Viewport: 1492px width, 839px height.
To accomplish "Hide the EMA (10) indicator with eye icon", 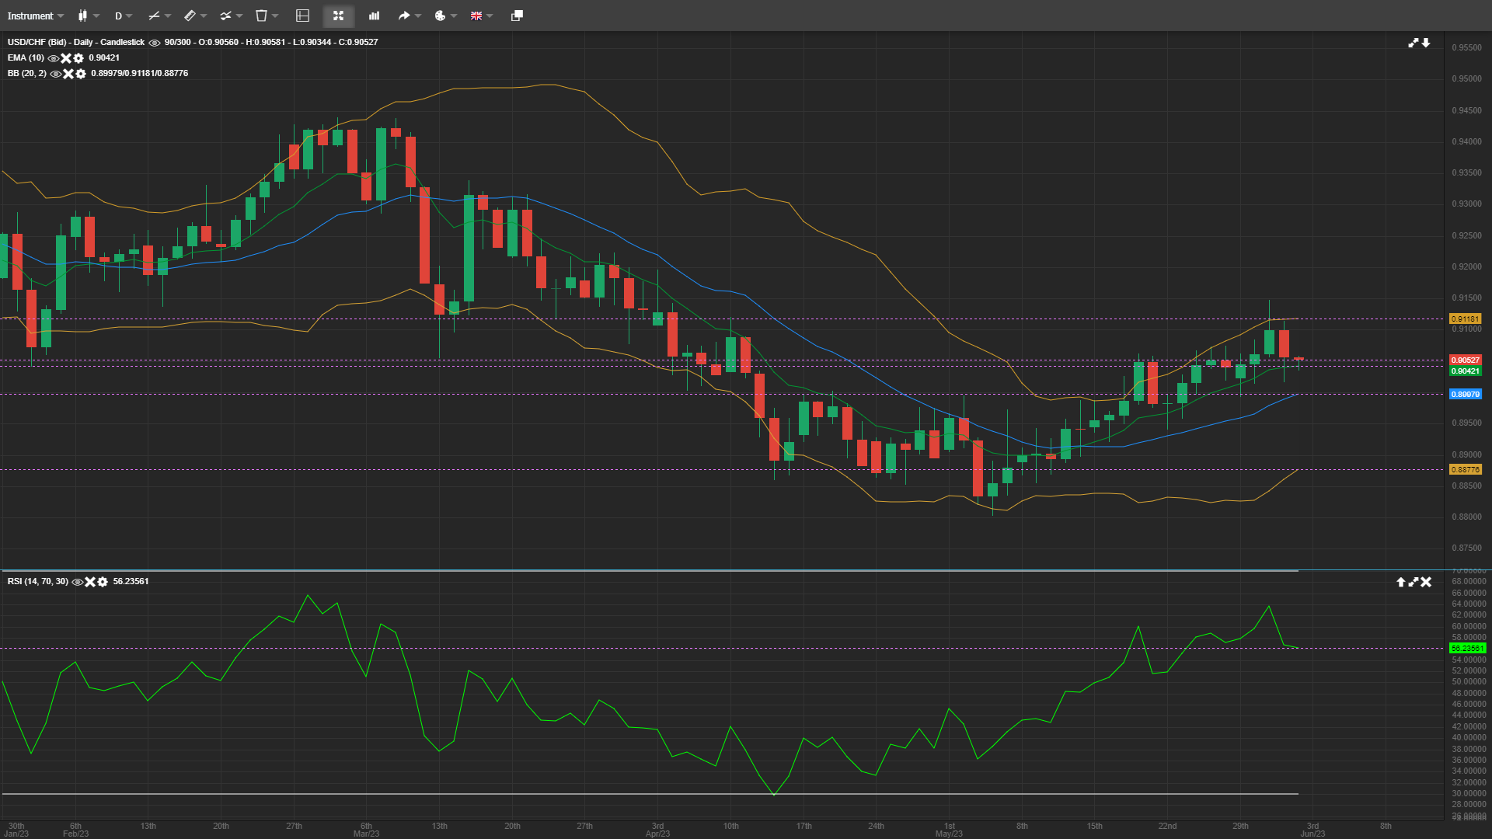I will point(54,58).
